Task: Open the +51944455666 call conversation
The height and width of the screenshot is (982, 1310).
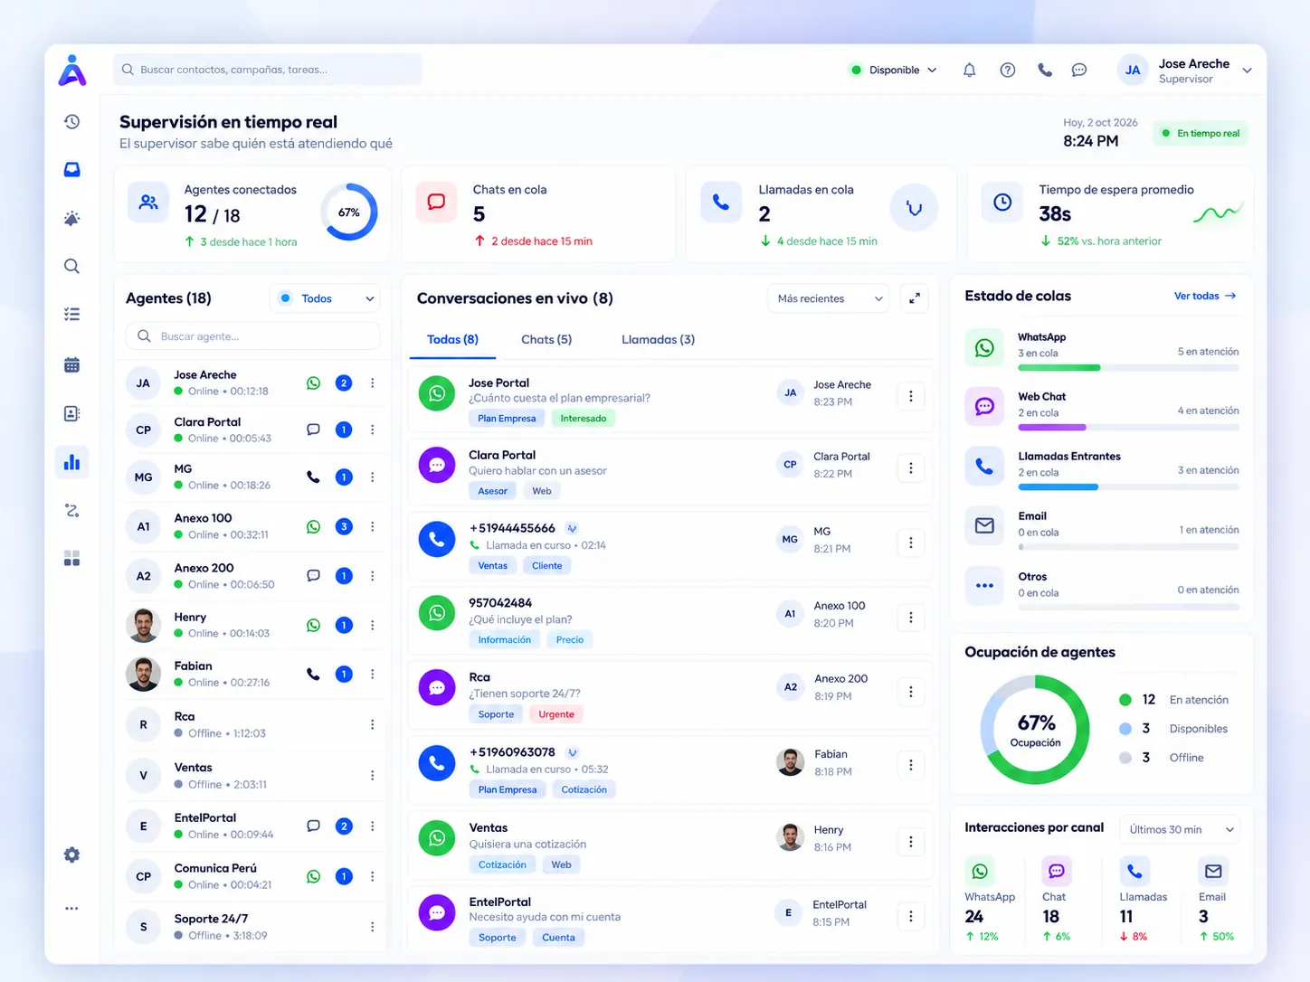Action: tap(670, 544)
